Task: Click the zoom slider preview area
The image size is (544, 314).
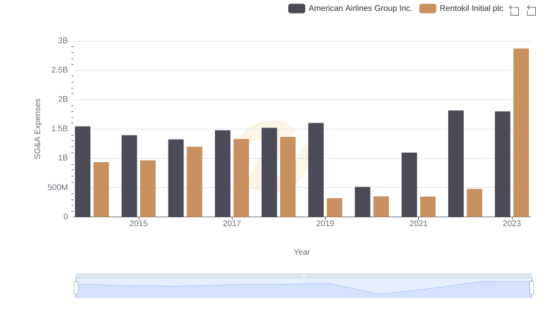Action: point(303,288)
